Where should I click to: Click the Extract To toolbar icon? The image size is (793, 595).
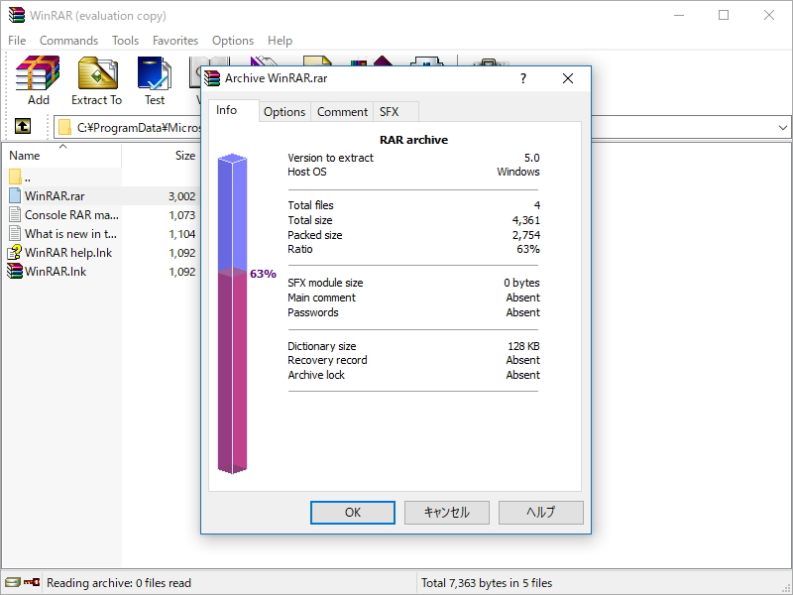pyautogui.click(x=97, y=72)
